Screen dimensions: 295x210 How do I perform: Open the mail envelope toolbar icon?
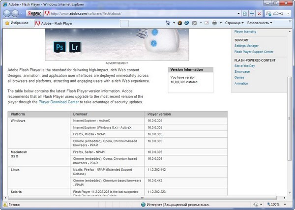pos(268,14)
